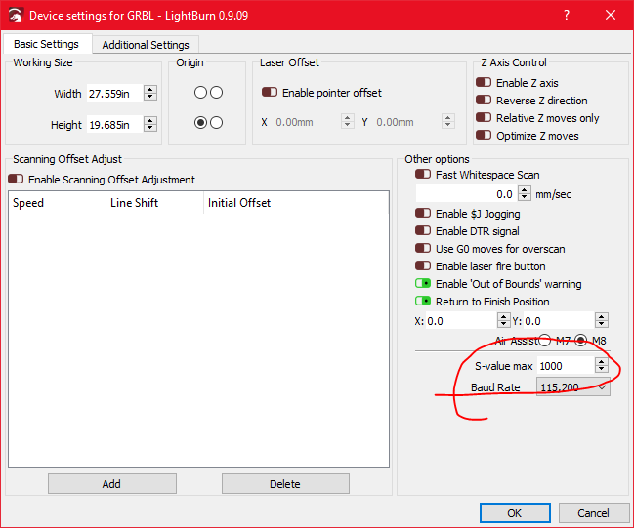Select the top-left origin radio button

200,93
